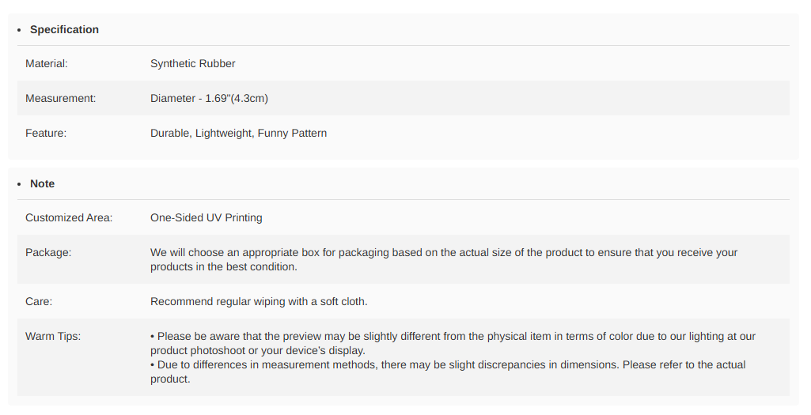
Task: Click the packaging box description text
Action: (x=443, y=259)
